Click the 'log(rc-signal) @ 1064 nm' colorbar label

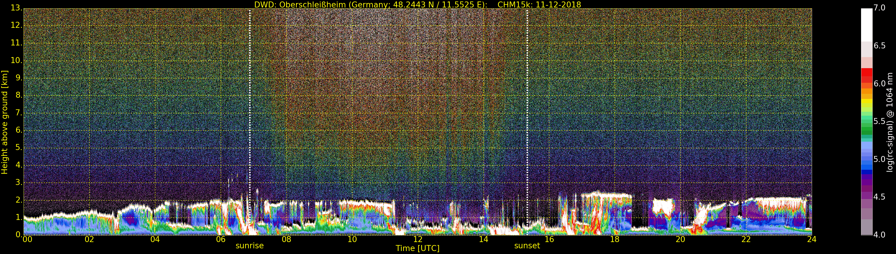coord(890,122)
